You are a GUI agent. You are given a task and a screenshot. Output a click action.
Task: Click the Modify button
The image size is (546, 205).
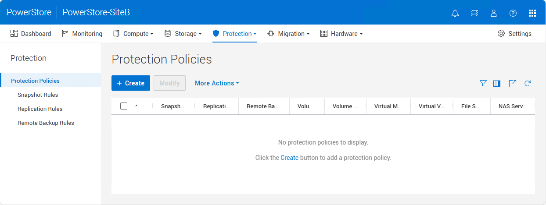[x=169, y=83]
